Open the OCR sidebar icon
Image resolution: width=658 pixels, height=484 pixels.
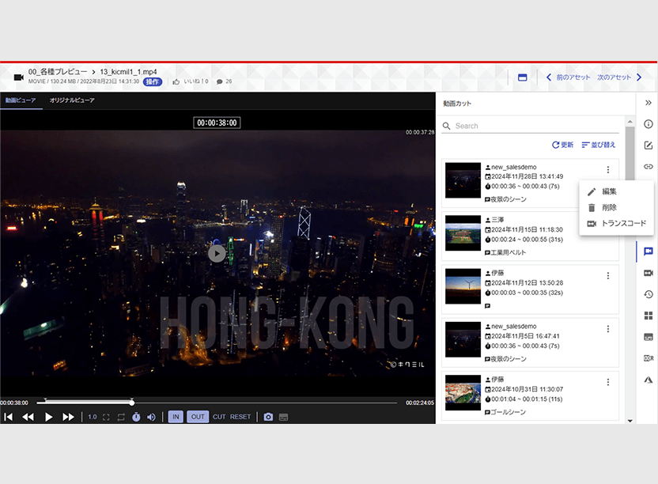point(648,358)
